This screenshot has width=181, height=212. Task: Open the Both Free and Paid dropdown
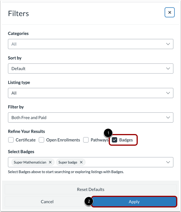click(x=90, y=118)
